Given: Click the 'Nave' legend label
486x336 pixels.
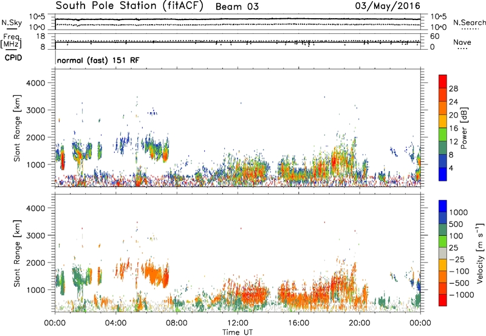Looking at the screenshot, I should tap(462, 42).
